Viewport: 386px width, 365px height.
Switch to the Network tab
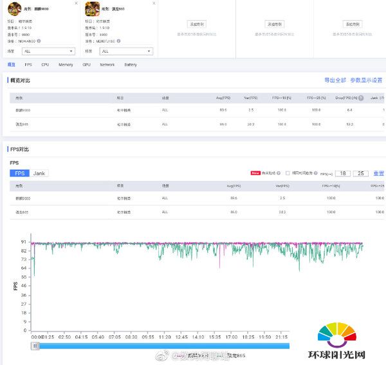pyautogui.click(x=107, y=64)
